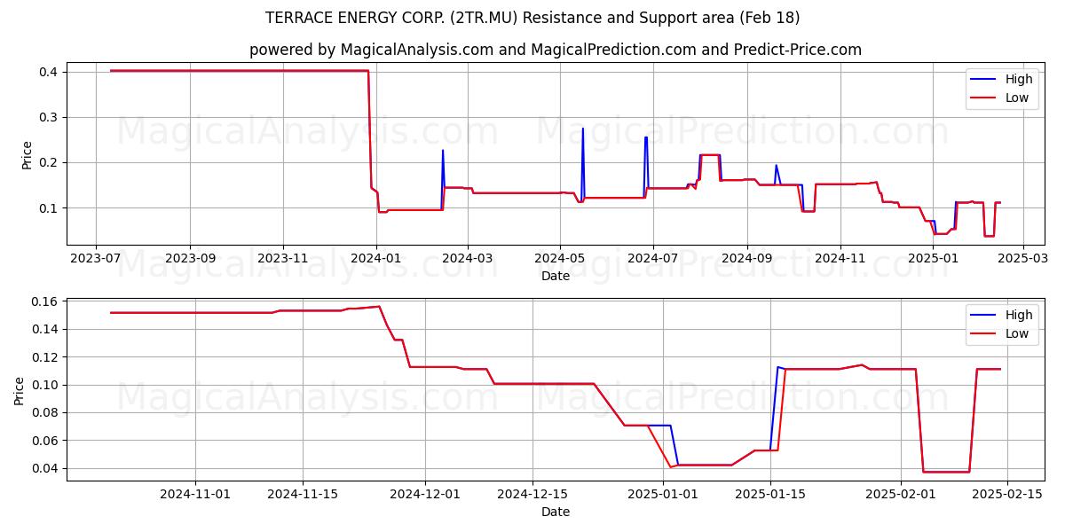Click the '2023-09' tick label on the upper chart
Viewport: 1065px width, 532px height.
190,258
